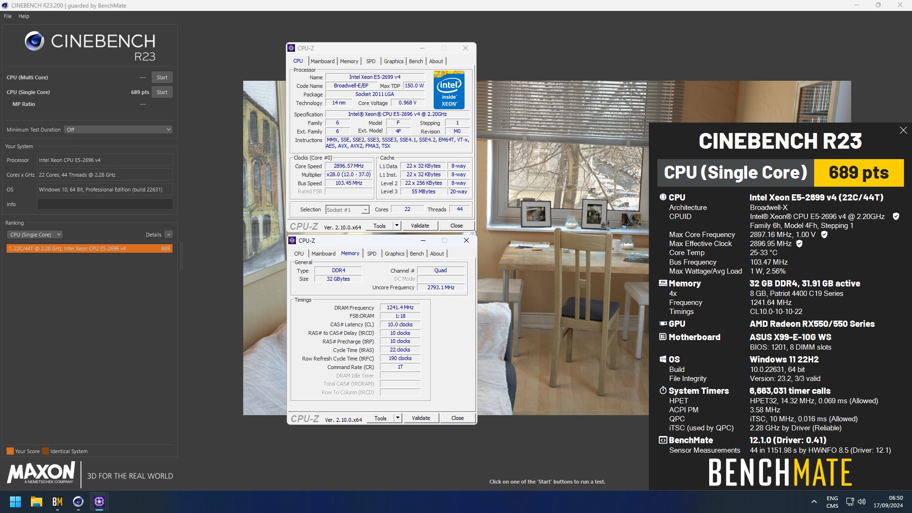The width and height of the screenshot is (912, 513).
Task: Open BenchMate taskbar icon
Action: point(57,502)
